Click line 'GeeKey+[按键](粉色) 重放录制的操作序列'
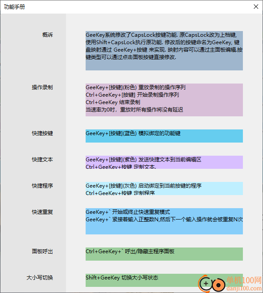This screenshot has height=293, width=263. (x=135, y=87)
